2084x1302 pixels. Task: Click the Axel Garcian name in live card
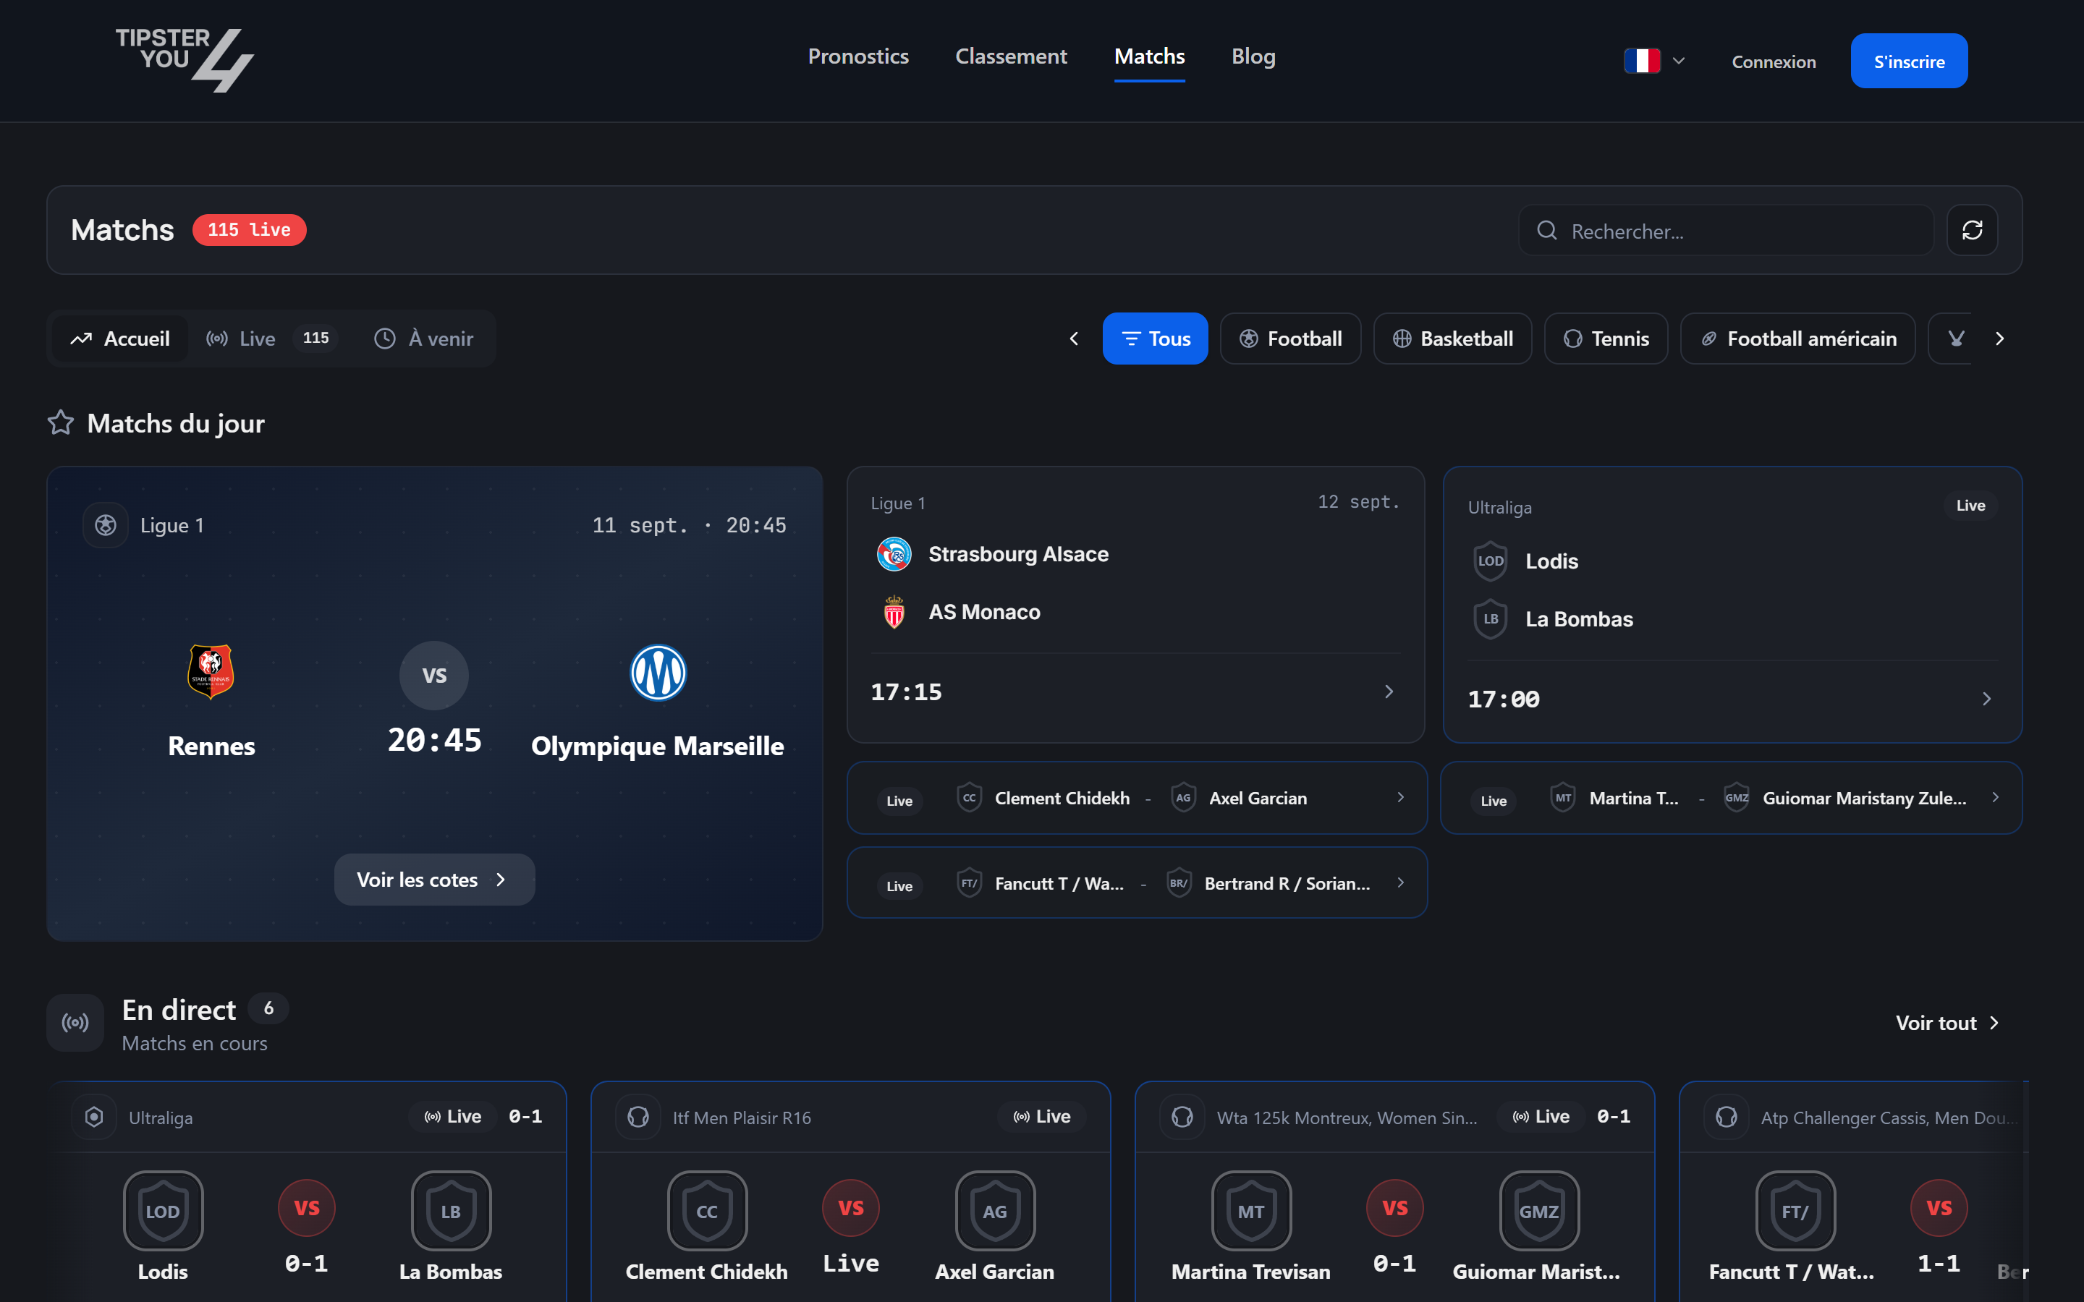click(995, 1271)
